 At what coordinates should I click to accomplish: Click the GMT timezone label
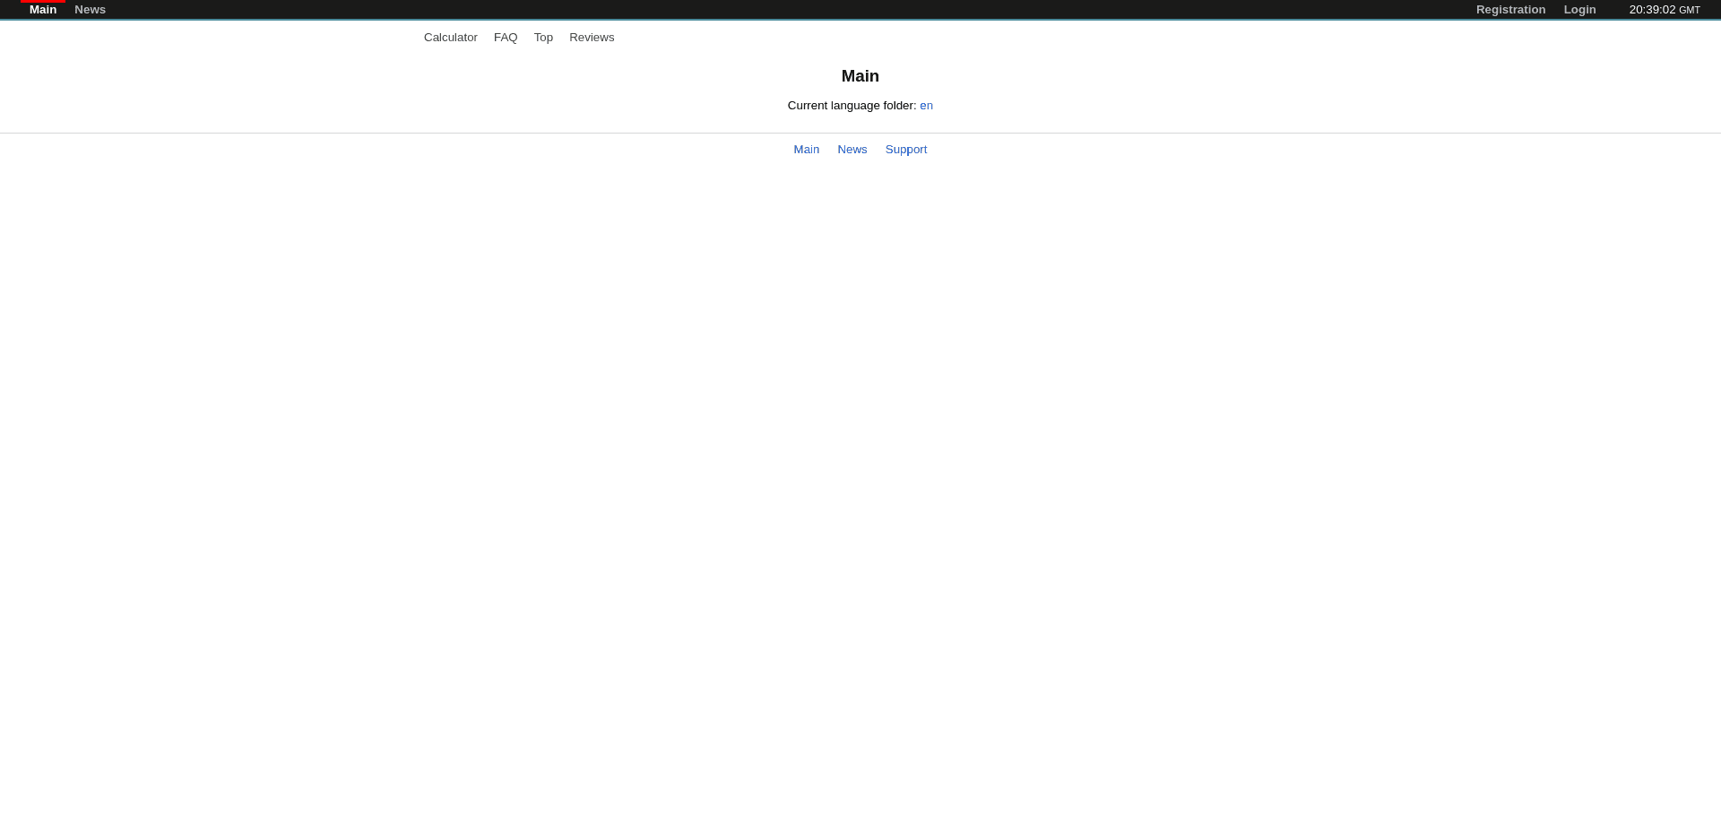[1690, 10]
